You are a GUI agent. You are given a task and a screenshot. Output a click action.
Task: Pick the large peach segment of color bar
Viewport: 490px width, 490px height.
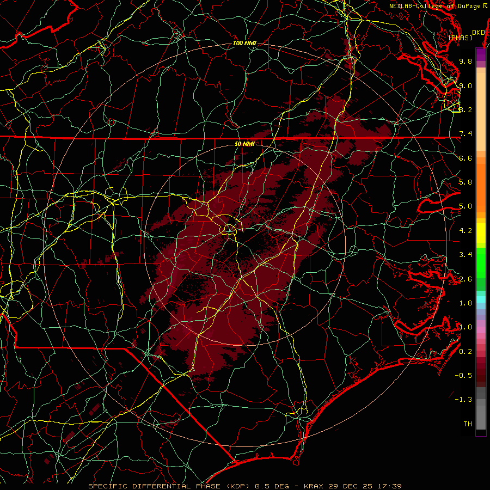[x=481, y=113]
